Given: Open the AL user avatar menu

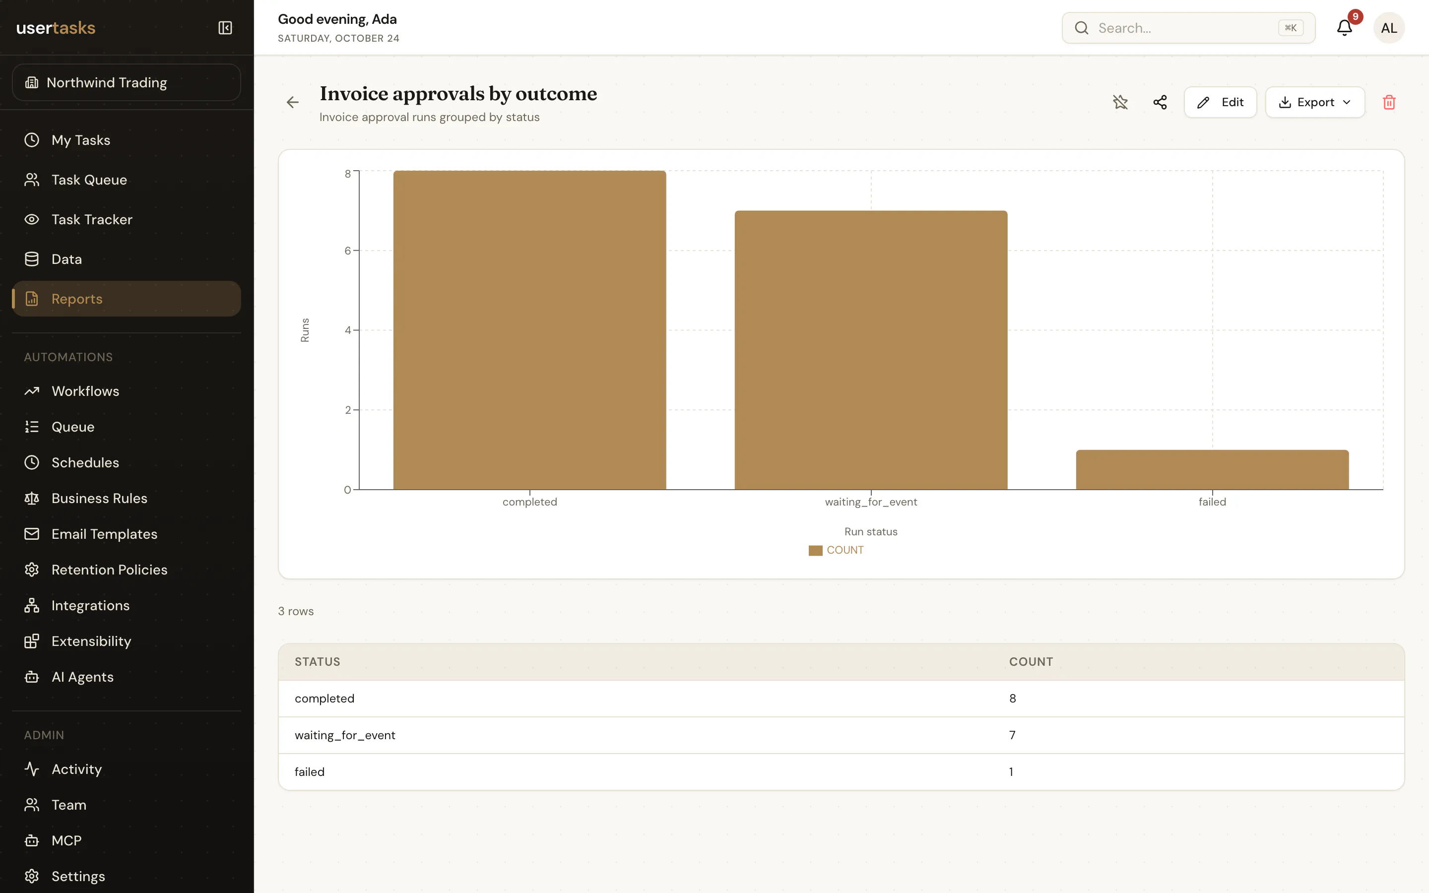Looking at the screenshot, I should pyautogui.click(x=1389, y=28).
